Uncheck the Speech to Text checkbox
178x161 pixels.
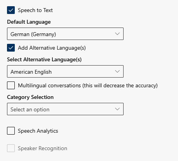coord(11,10)
